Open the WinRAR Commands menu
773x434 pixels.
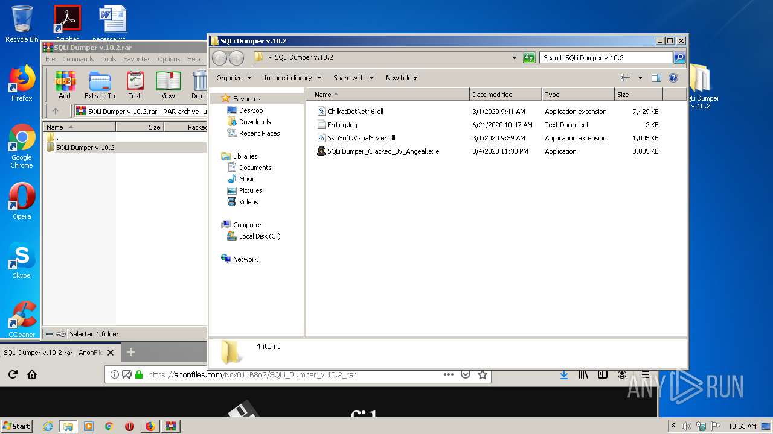[78, 59]
